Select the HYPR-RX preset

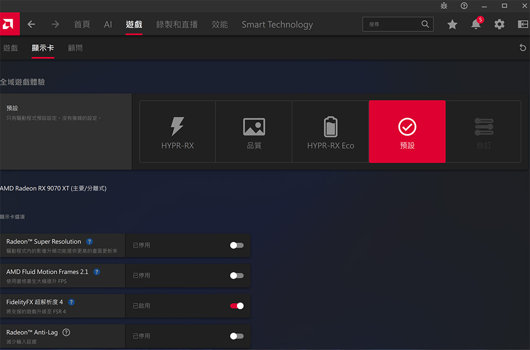(x=178, y=132)
